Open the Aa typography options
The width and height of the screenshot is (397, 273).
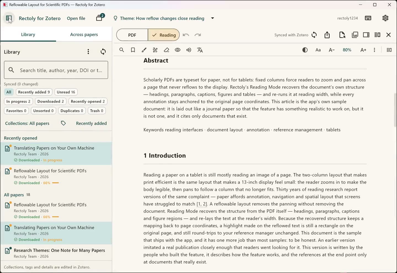coord(318,50)
